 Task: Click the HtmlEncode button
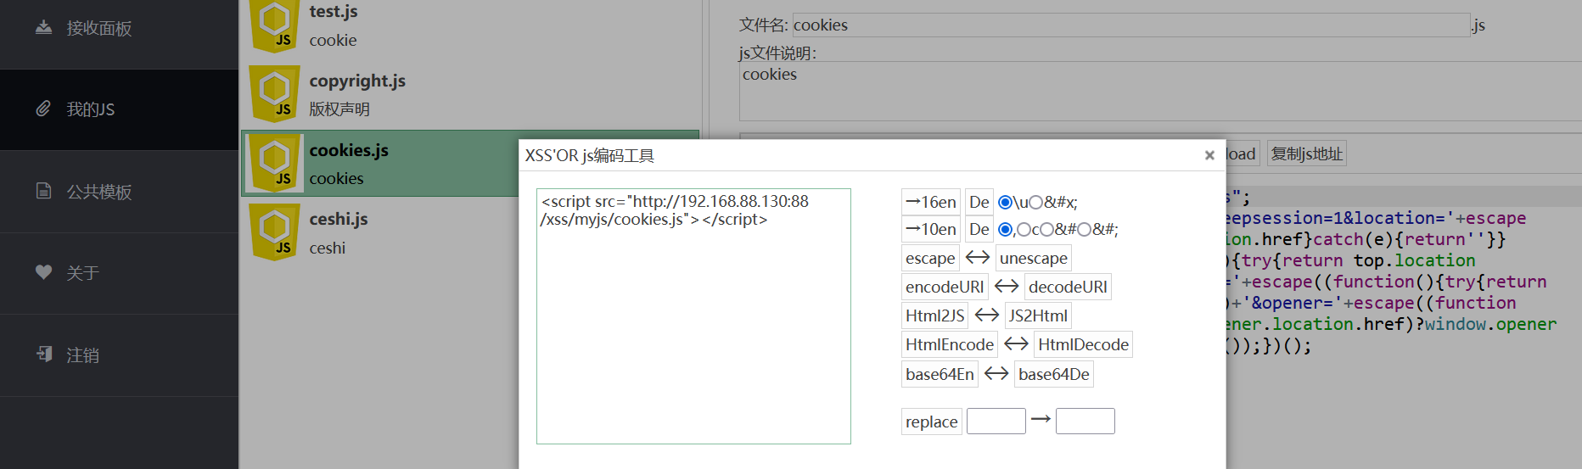tap(950, 344)
